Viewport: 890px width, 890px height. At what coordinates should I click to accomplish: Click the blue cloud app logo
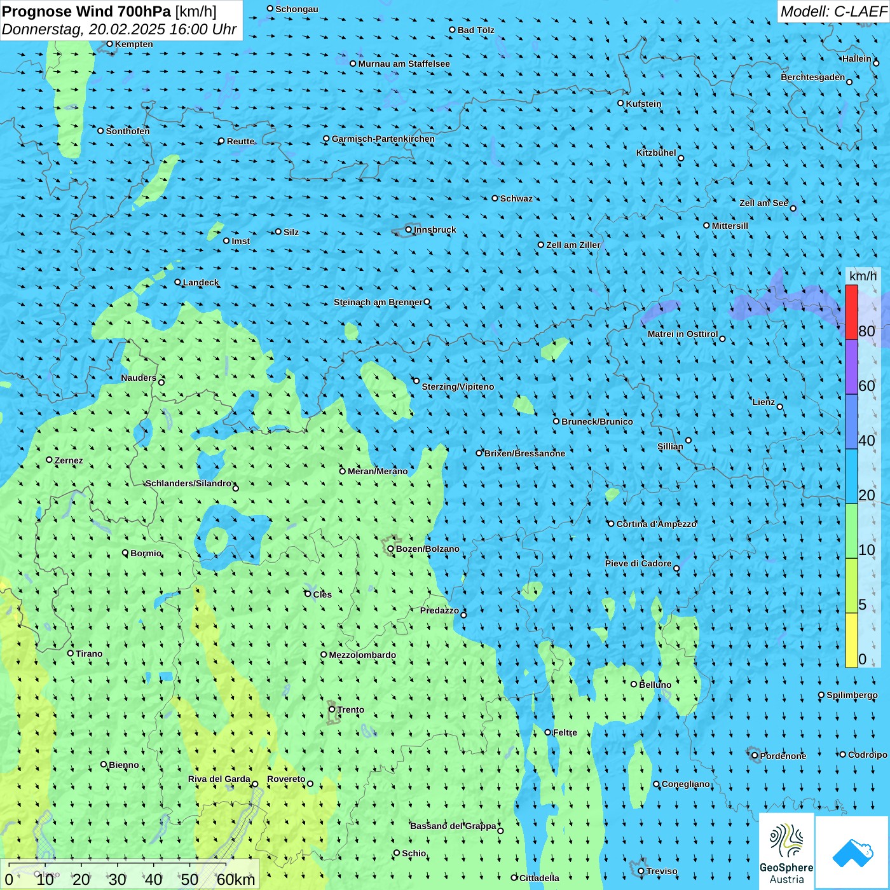click(x=852, y=852)
